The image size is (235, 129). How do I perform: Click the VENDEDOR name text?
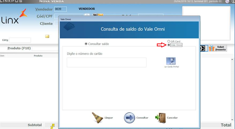coord(87,9)
